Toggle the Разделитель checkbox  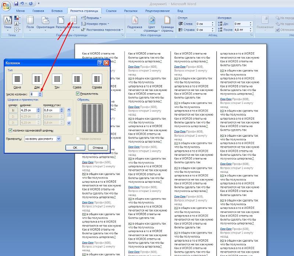click(78, 94)
